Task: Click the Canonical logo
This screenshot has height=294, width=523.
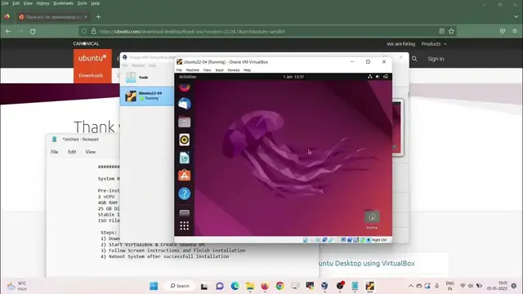Action: pos(87,43)
